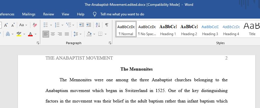
Task: Click the Increase Indent icon
Action: click(89, 25)
